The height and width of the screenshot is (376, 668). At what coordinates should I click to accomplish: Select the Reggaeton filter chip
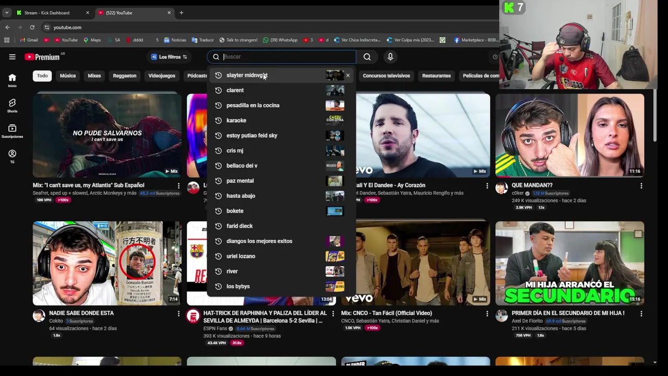pos(125,76)
